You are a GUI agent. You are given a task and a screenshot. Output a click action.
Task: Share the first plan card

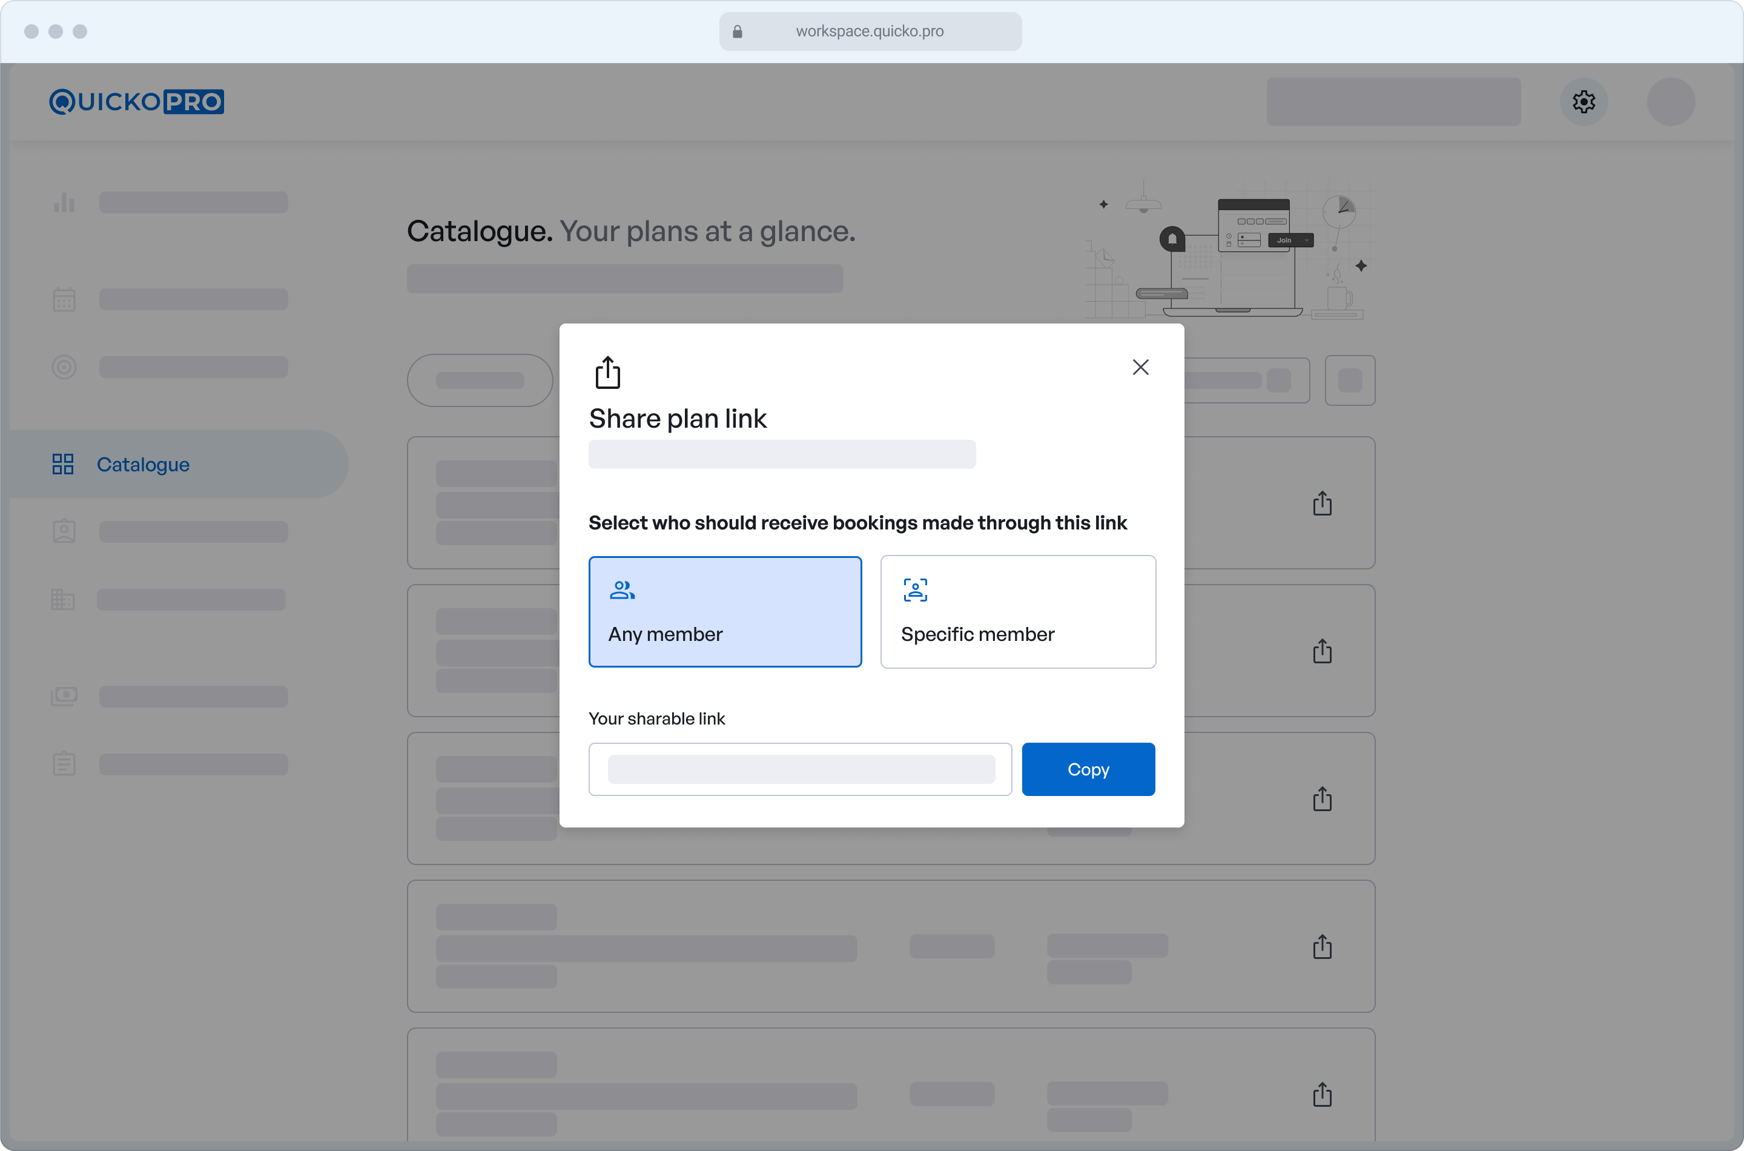pos(1322,503)
